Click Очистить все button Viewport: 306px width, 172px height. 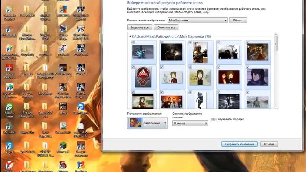166,27
